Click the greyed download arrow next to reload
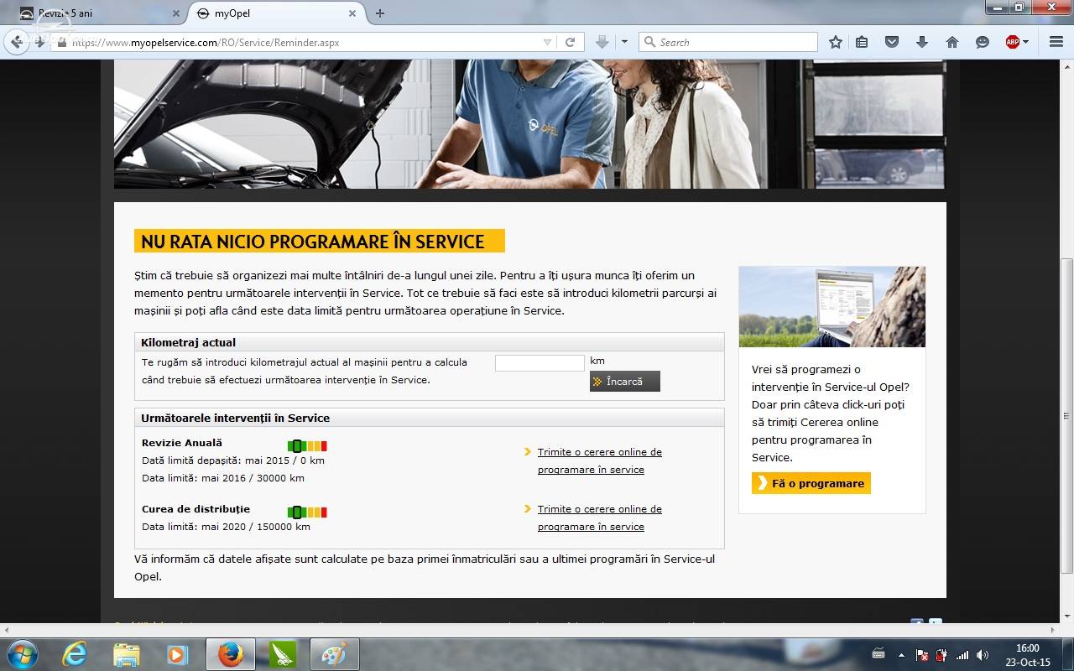The image size is (1074, 671). click(x=602, y=42)
